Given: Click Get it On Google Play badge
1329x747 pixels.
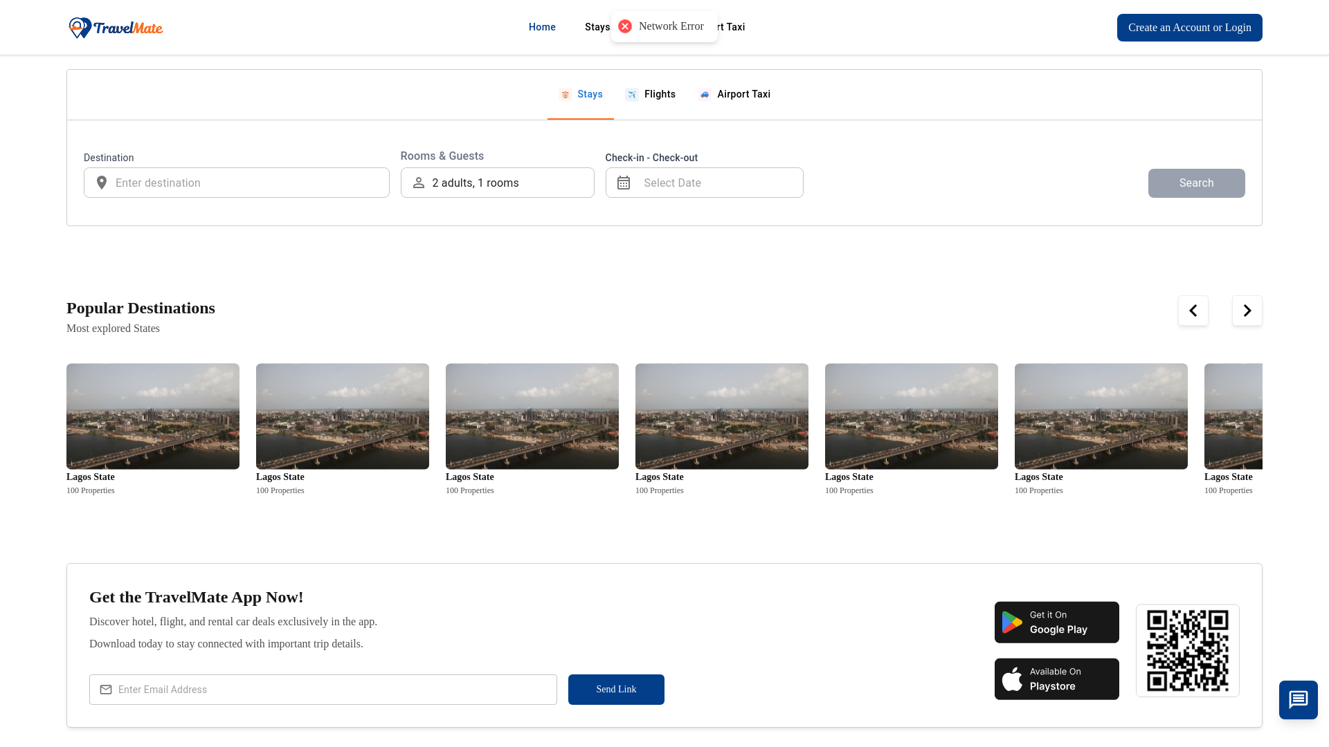Looking at the screenshot, I should click(1057, 622).
